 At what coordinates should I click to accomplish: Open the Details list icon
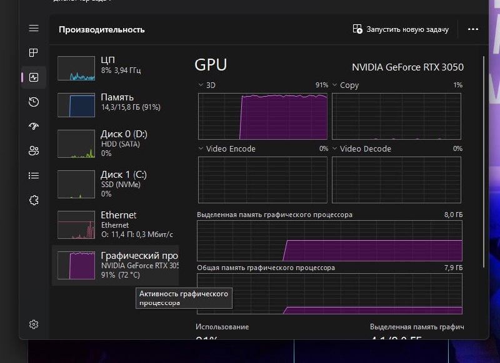[34, 176]
